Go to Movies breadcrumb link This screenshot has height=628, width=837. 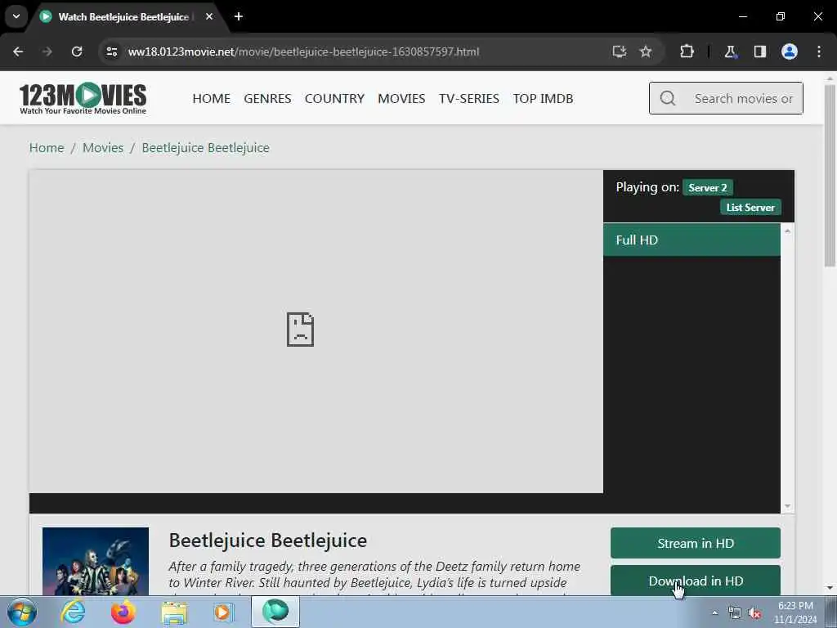pos(103,147)
